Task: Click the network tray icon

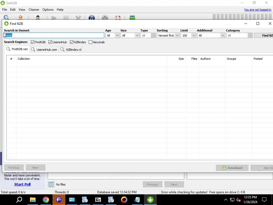Action: point(232,200)
